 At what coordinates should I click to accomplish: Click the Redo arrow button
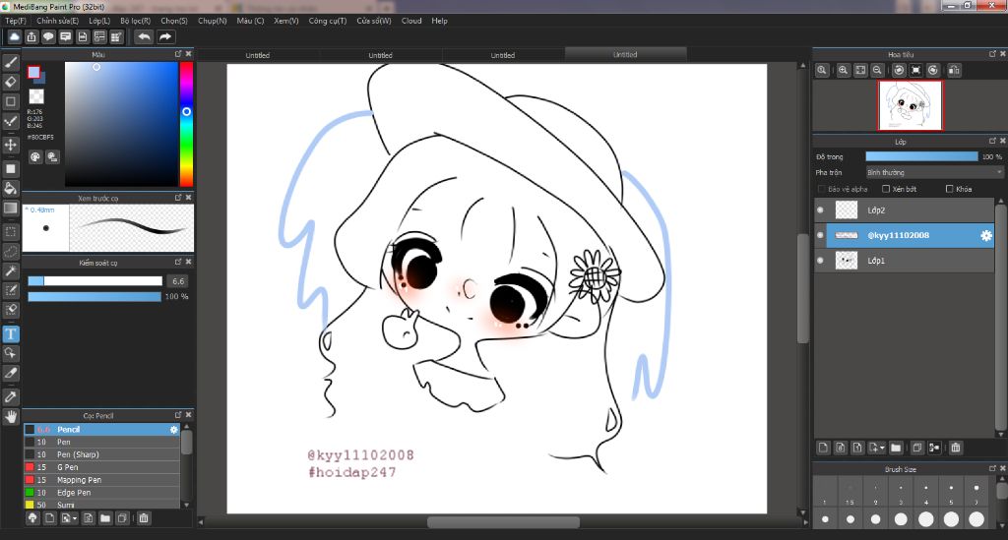(165, 37)
